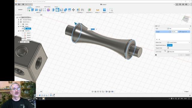Toggle visibility eye of bottom component
Image resolution: width=192 pixels, height=108 pixels.
(21, 42)
